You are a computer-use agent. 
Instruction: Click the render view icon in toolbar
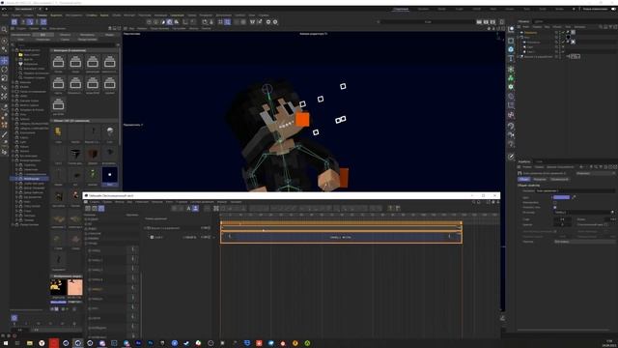(479, 22)
